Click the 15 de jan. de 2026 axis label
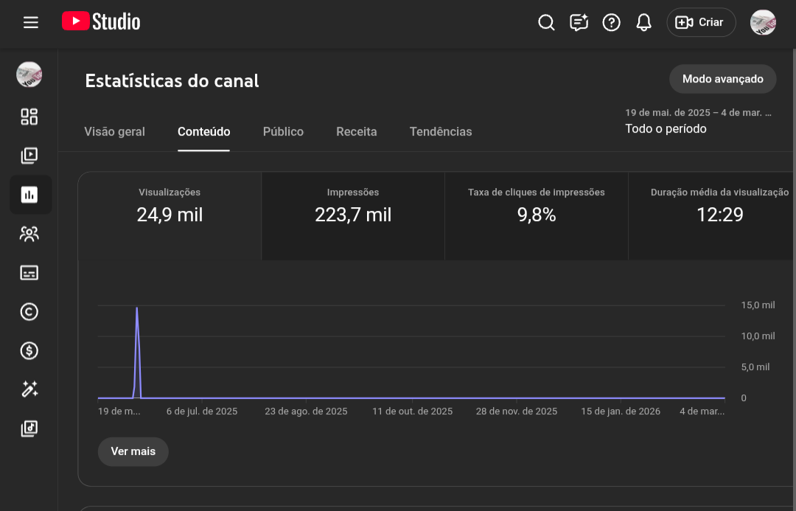Screen dimensions: 796x511 621,411
